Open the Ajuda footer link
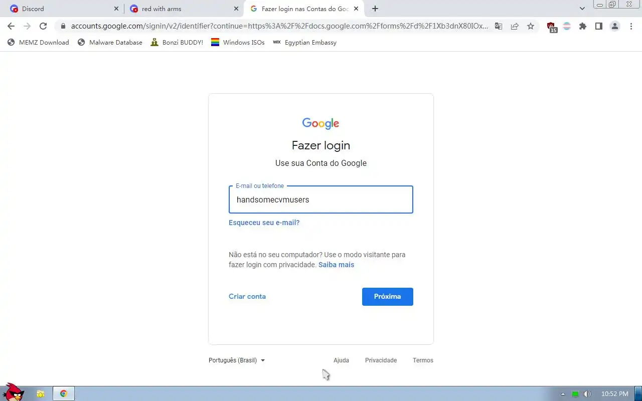Screen dimensions: 642x401 point(341,360)
